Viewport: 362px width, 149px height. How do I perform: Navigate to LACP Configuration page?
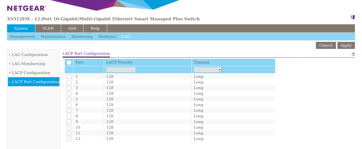[x=31, y=73]
